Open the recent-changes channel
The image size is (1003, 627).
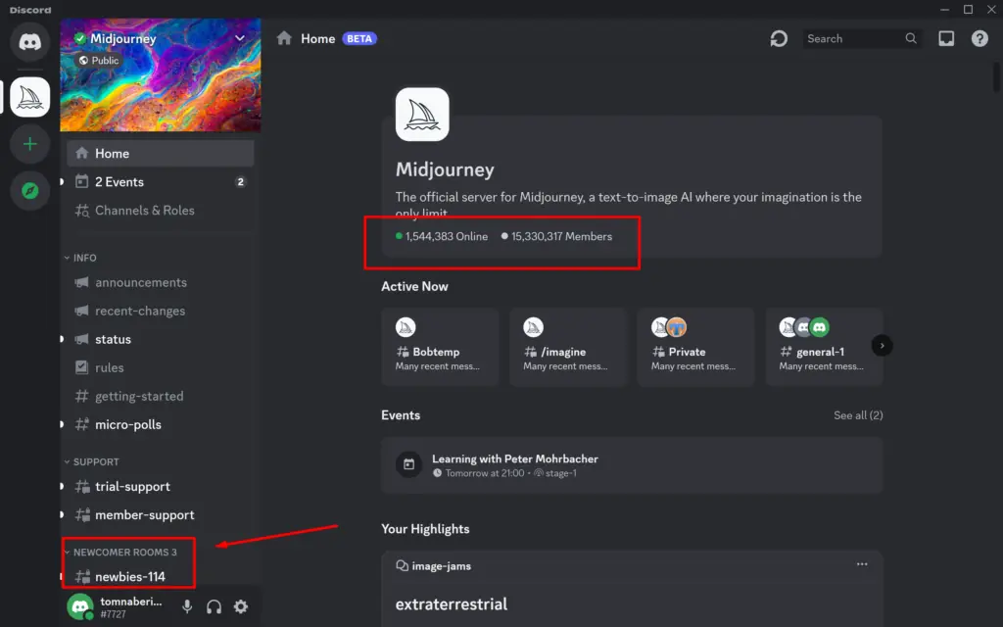160,311
